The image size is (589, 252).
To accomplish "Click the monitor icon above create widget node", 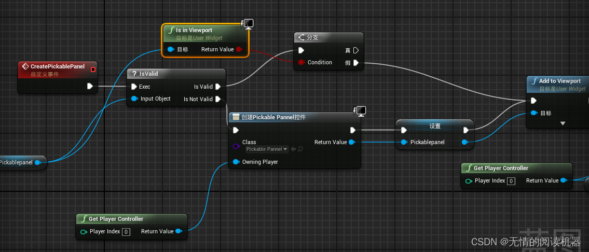I will [x=360, y=111].
